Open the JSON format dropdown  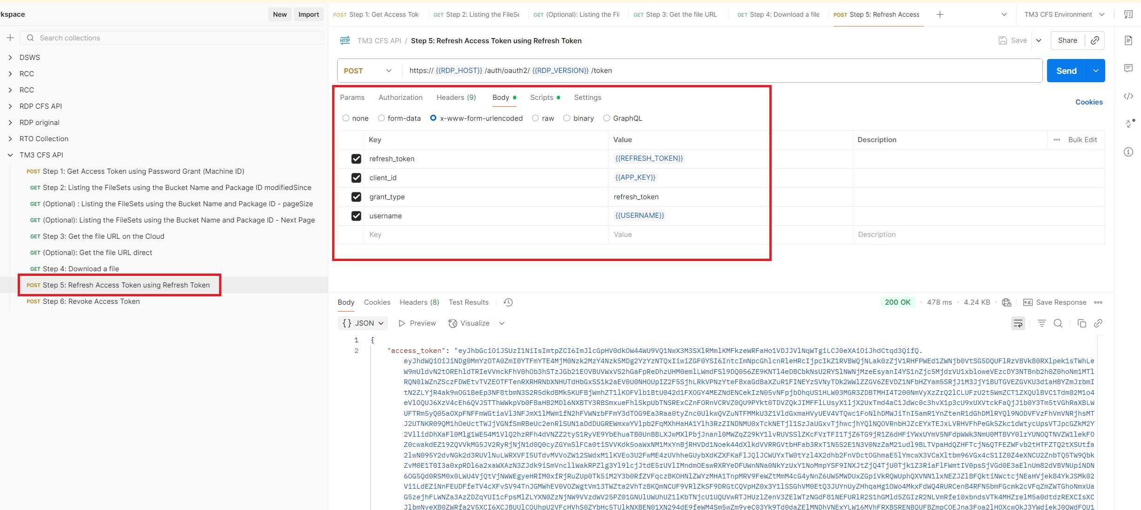(363, 323)
